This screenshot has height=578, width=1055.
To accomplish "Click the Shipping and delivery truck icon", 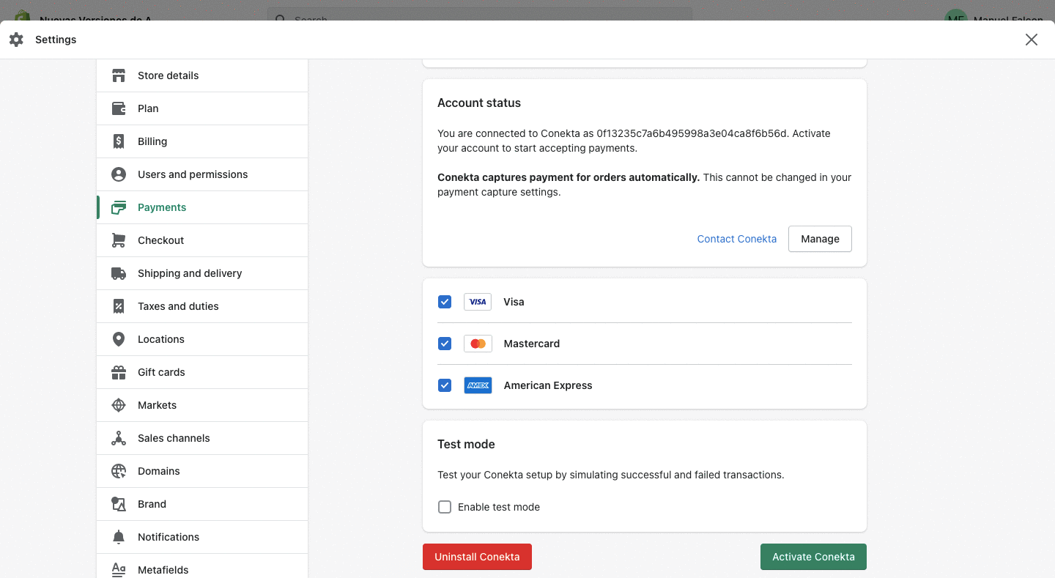I will pos(119,273).
